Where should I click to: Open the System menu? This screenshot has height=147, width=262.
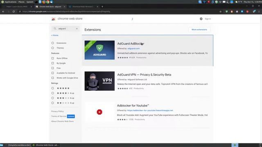tap(30, 2)
